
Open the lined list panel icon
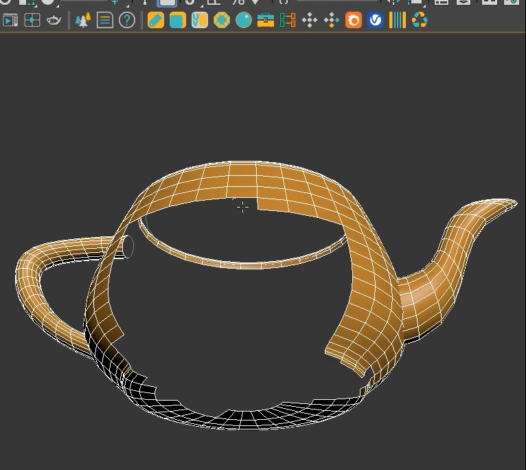click(105, 21)
